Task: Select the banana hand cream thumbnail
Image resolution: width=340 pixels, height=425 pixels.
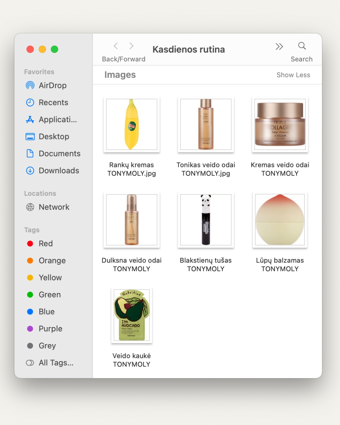Action: click(132, 124)
